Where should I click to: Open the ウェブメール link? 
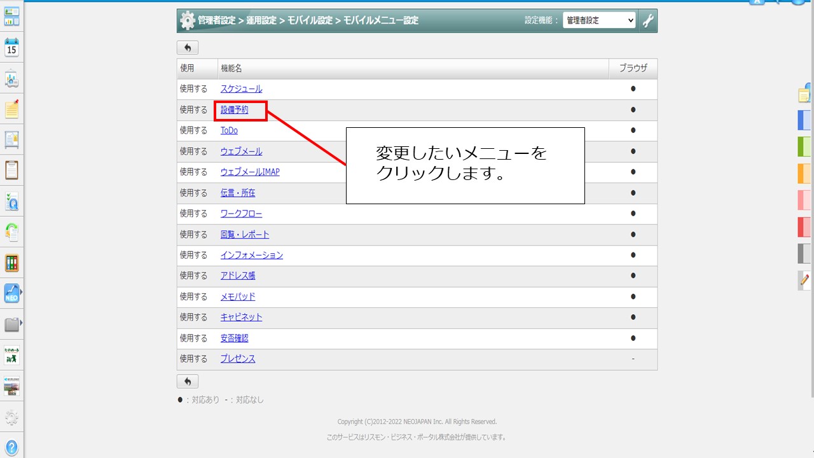[241, 151]
